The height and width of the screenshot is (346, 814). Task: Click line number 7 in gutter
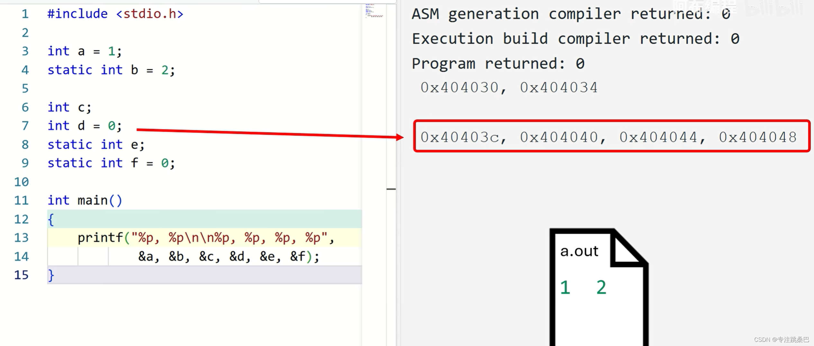[25, 126]
